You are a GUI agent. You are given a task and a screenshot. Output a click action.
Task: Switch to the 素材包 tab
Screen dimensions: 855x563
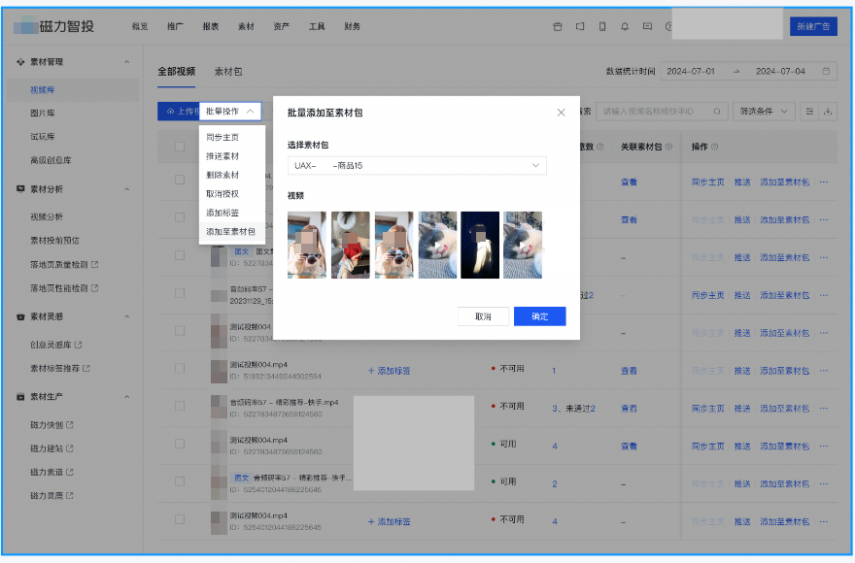click(228, 72)
